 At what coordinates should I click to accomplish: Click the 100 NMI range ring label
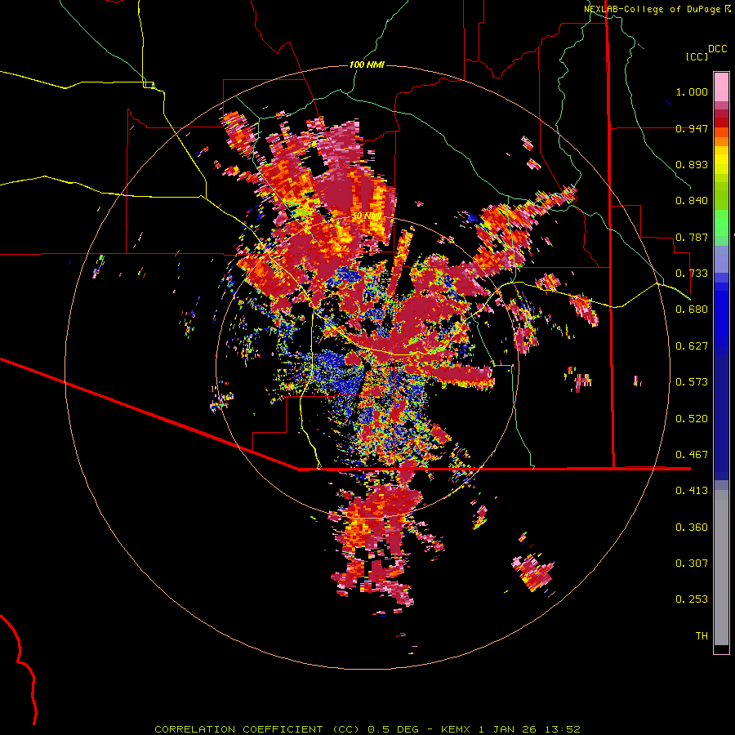(367, 65)
